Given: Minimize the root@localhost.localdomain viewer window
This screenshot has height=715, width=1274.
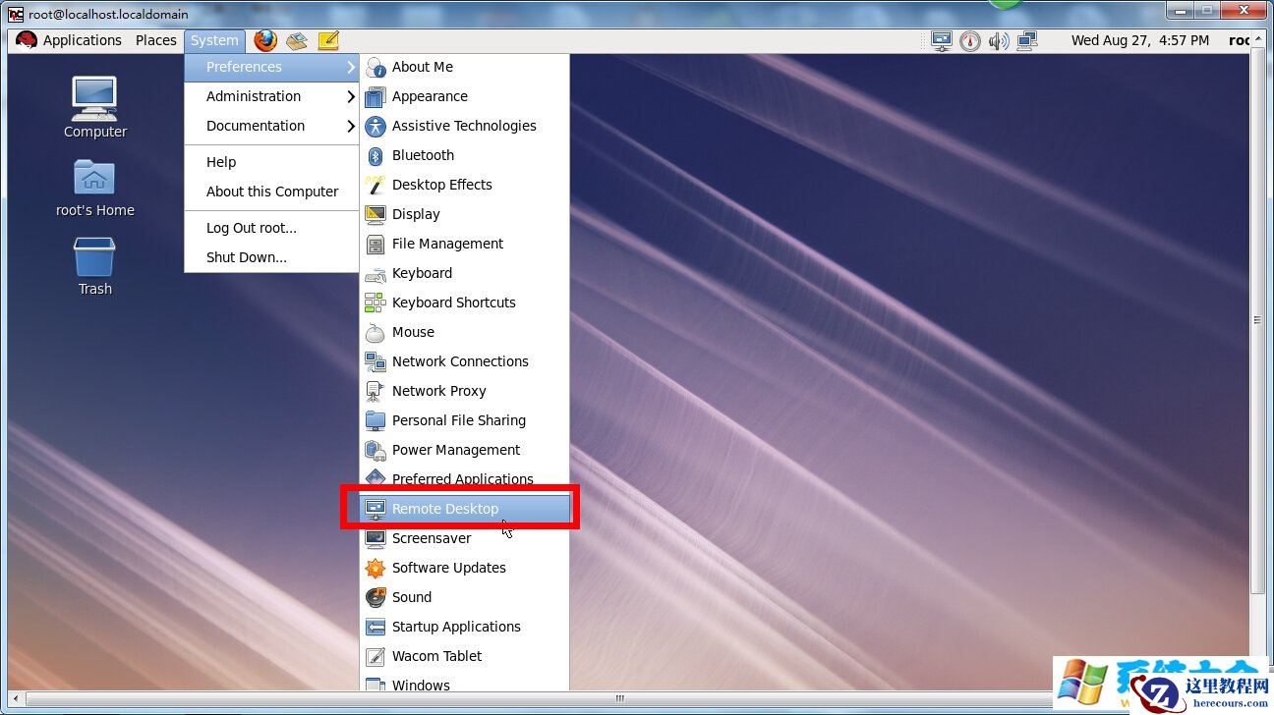Looking at the screenshot, I should (1181, 10).
